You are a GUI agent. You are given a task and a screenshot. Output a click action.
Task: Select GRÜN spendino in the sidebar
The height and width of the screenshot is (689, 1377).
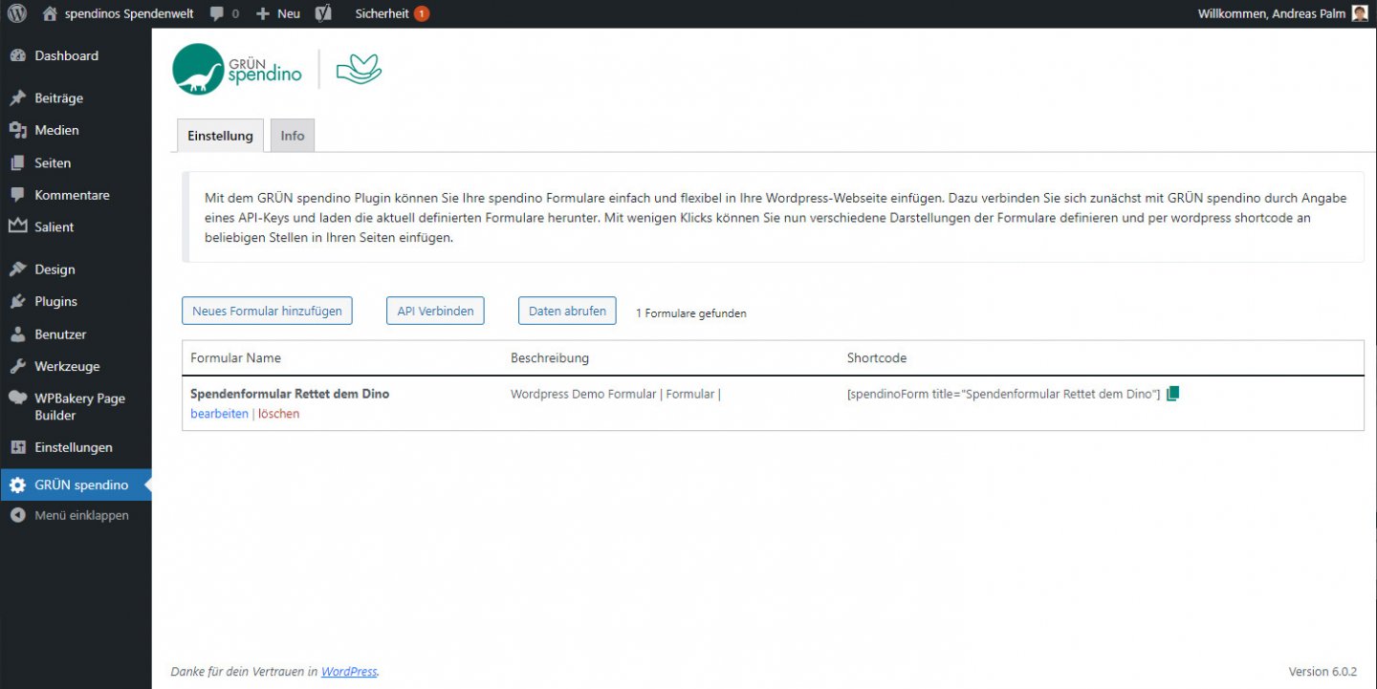coord(76,484)
